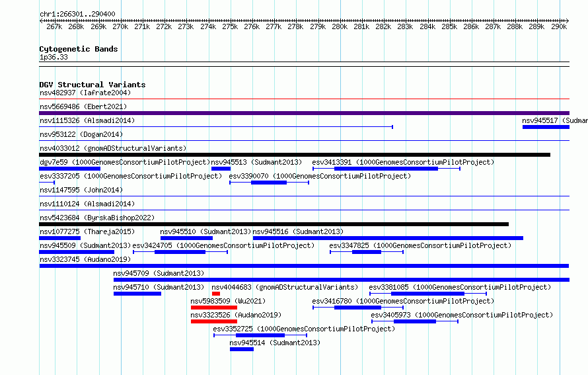Image resolution: width=588 pixels, height=375 pixels.
Task: Click the nsv945516 blue feature bar
Action: click(388, 238)
